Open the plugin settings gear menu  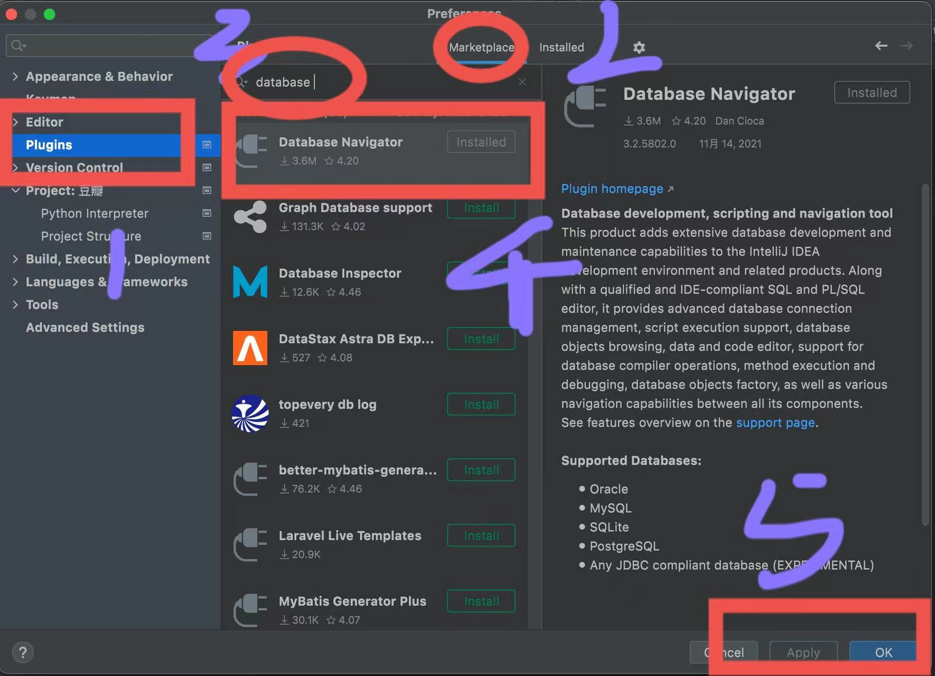tap(638, 47)
